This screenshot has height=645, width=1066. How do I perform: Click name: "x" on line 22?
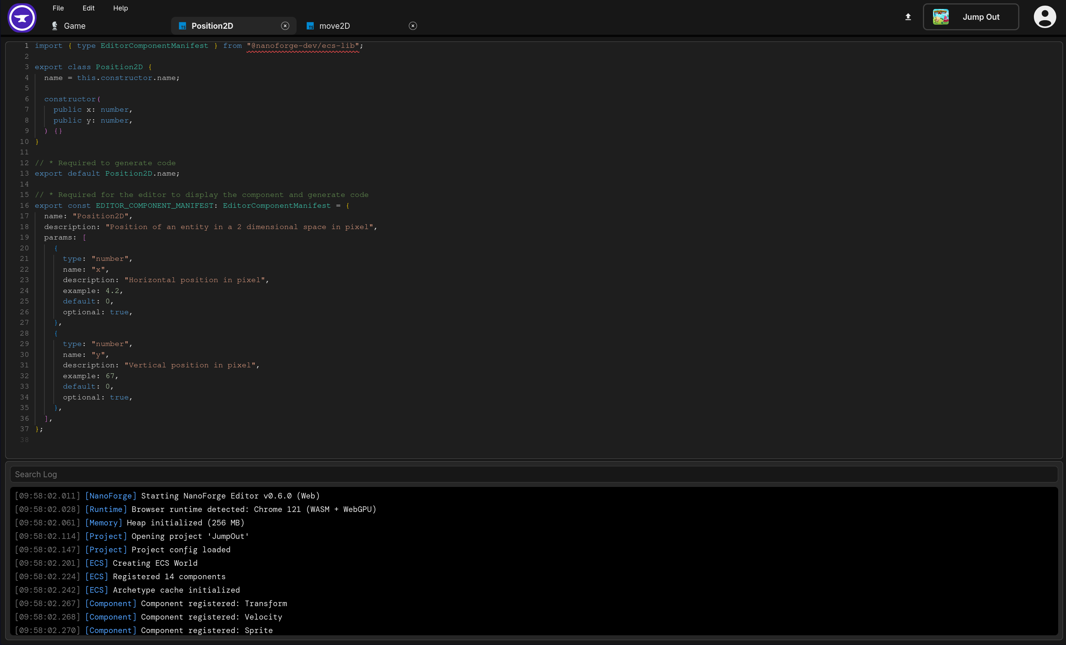(86, 270)
